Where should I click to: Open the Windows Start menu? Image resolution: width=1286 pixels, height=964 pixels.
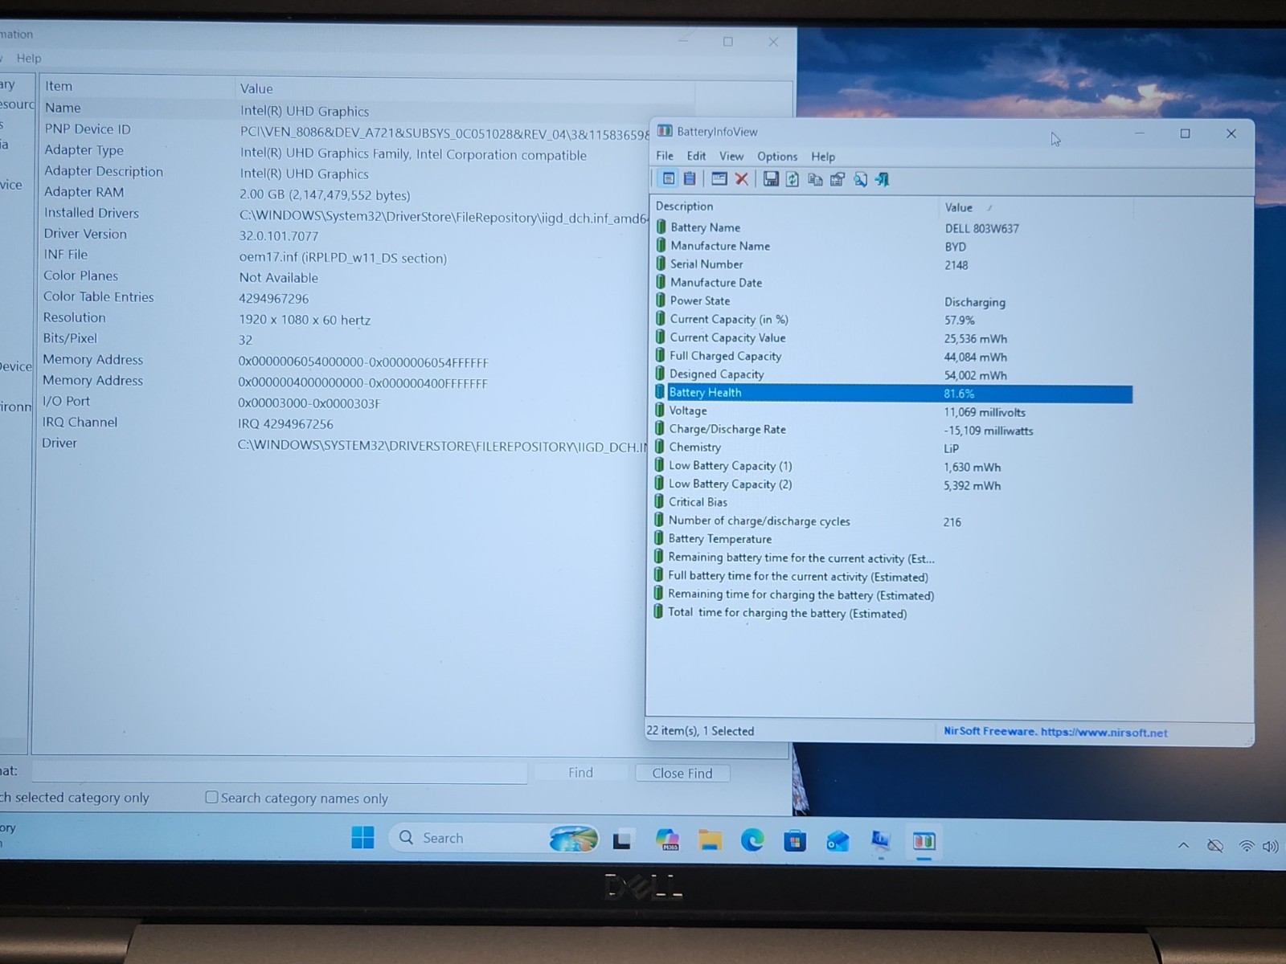(362, 838)
